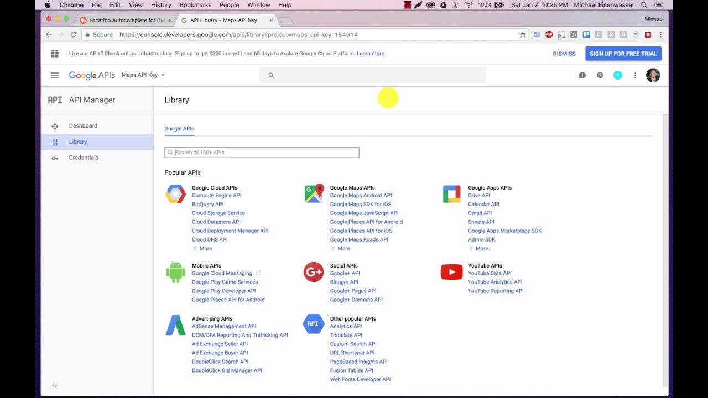This screenshot has height=398, width=708.
Task: Click the Google Cloud APIs hexagon icon
Action: [x=175, y=194]
